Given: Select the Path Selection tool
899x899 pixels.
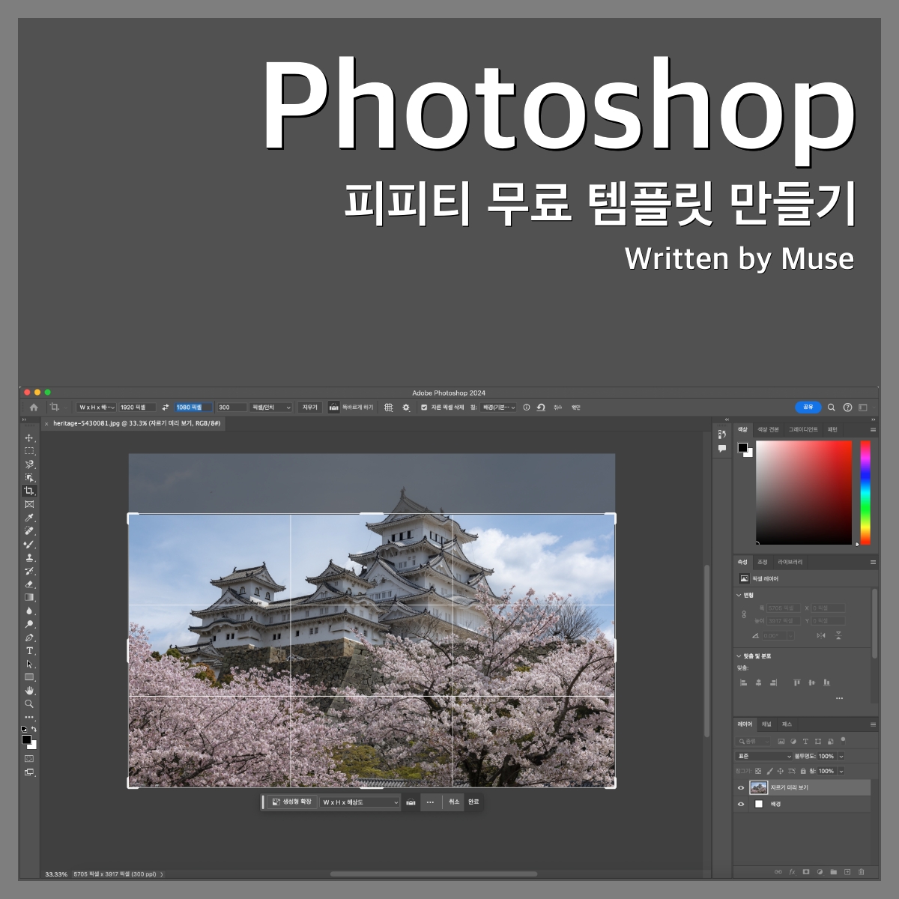Looking at the screenshot, I should click(x=29, y=665).
